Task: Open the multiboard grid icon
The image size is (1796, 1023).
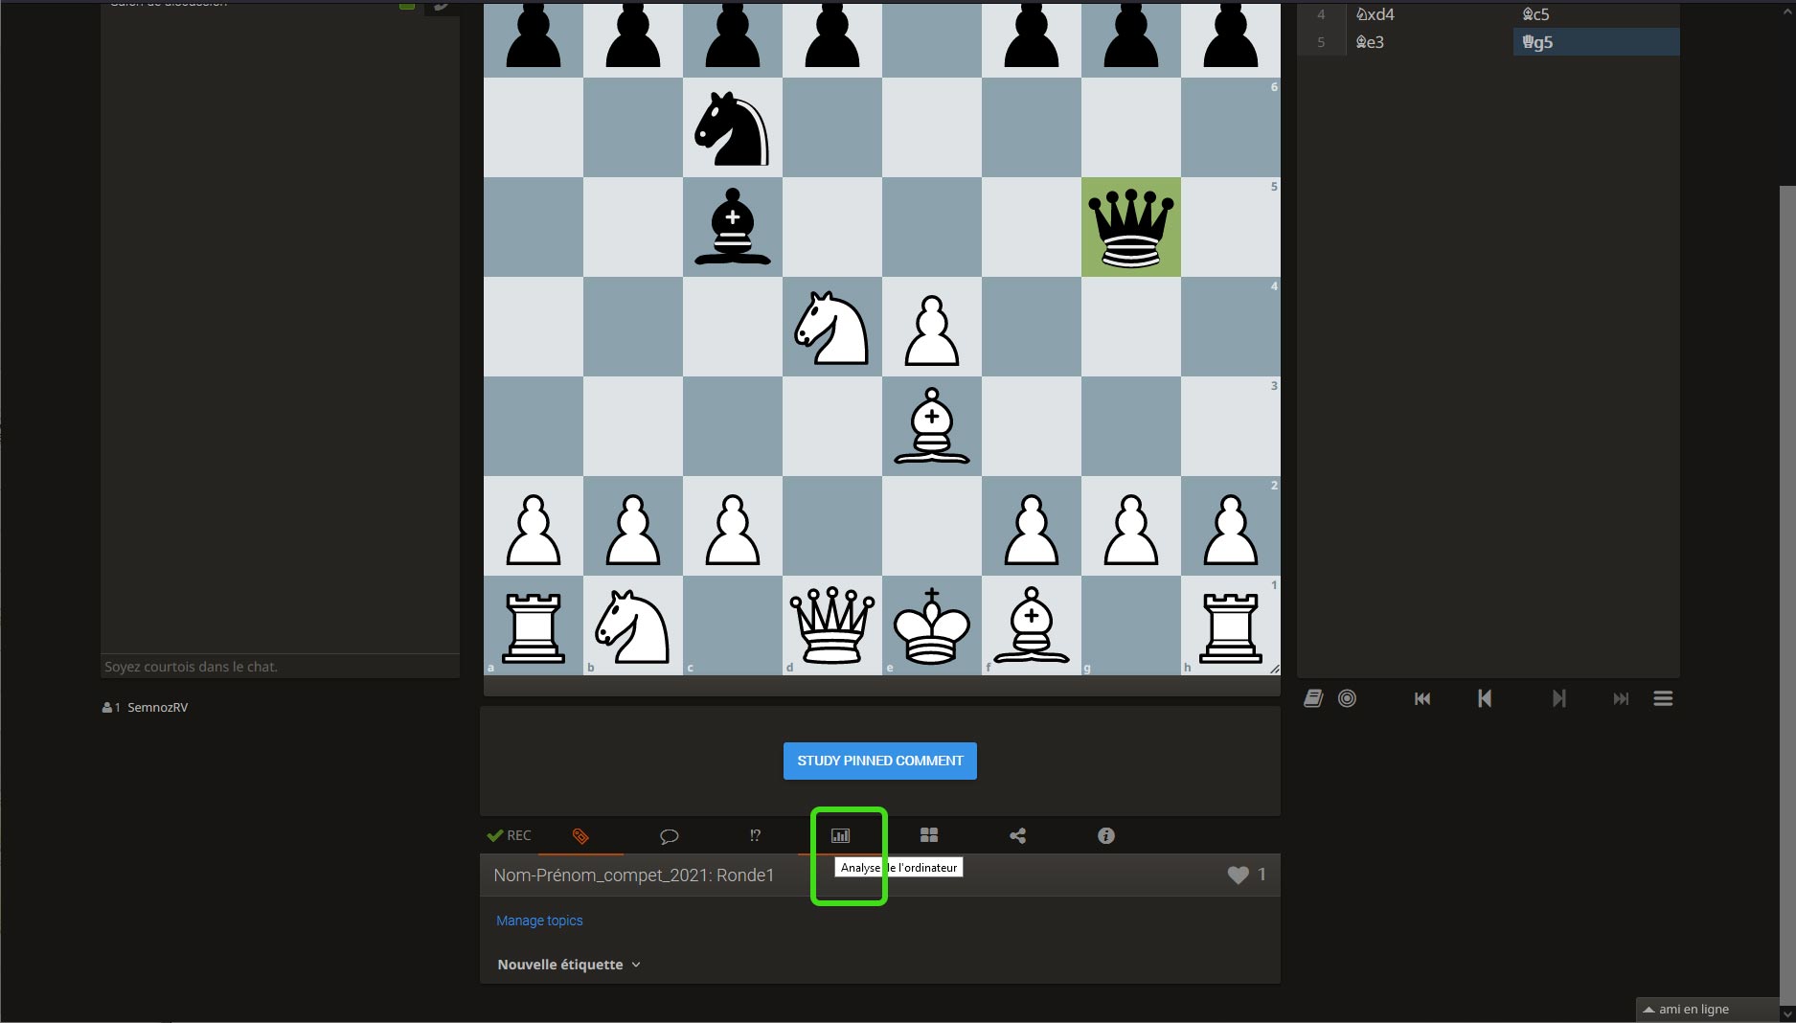Action: tap(928, 836)
